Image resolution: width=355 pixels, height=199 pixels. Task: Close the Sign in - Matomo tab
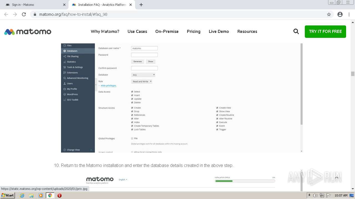(64, 5)
